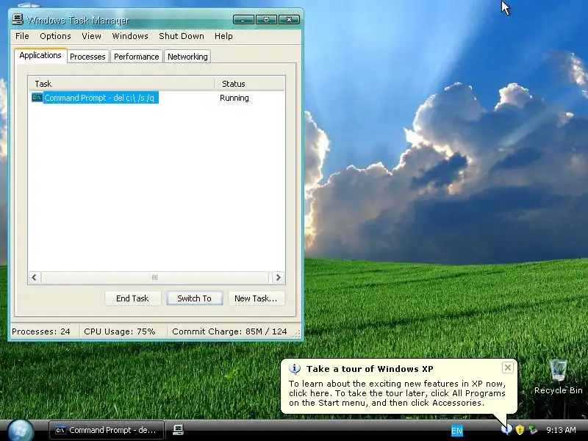Screen dimensions: 588x441
Task: Click the 9:13 AM clock
Action: pyautogui.click(x=561, y=430)
